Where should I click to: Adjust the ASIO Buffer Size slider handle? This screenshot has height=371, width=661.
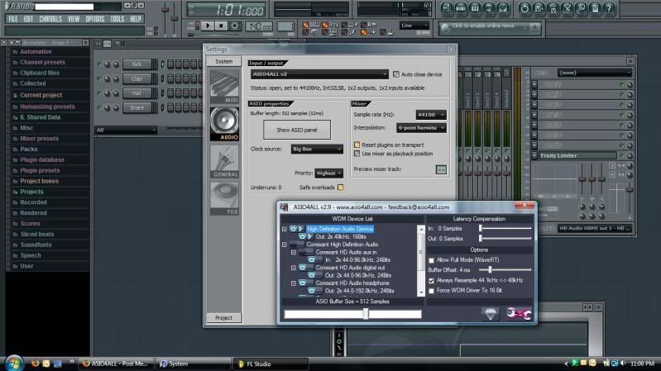[366, 314]
